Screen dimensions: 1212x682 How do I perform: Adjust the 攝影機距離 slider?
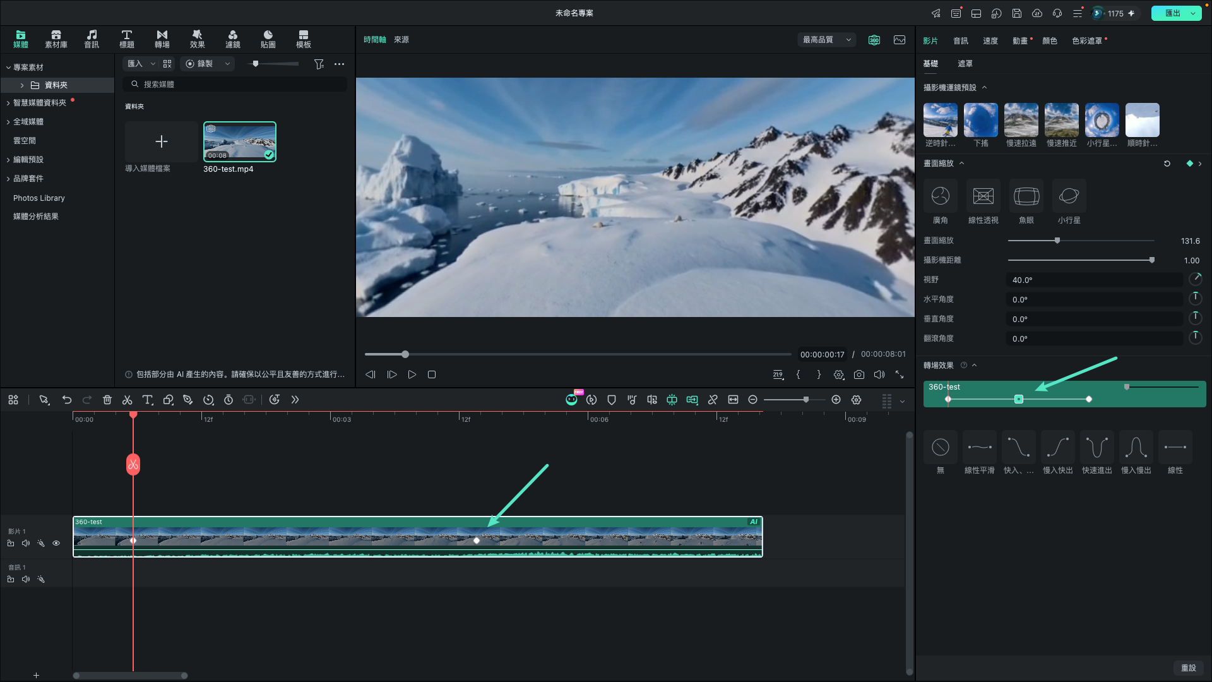pyautogui.click(x=1152, y=260)
